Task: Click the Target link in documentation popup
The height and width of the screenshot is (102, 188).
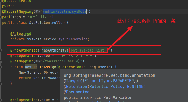Action: 73,81
